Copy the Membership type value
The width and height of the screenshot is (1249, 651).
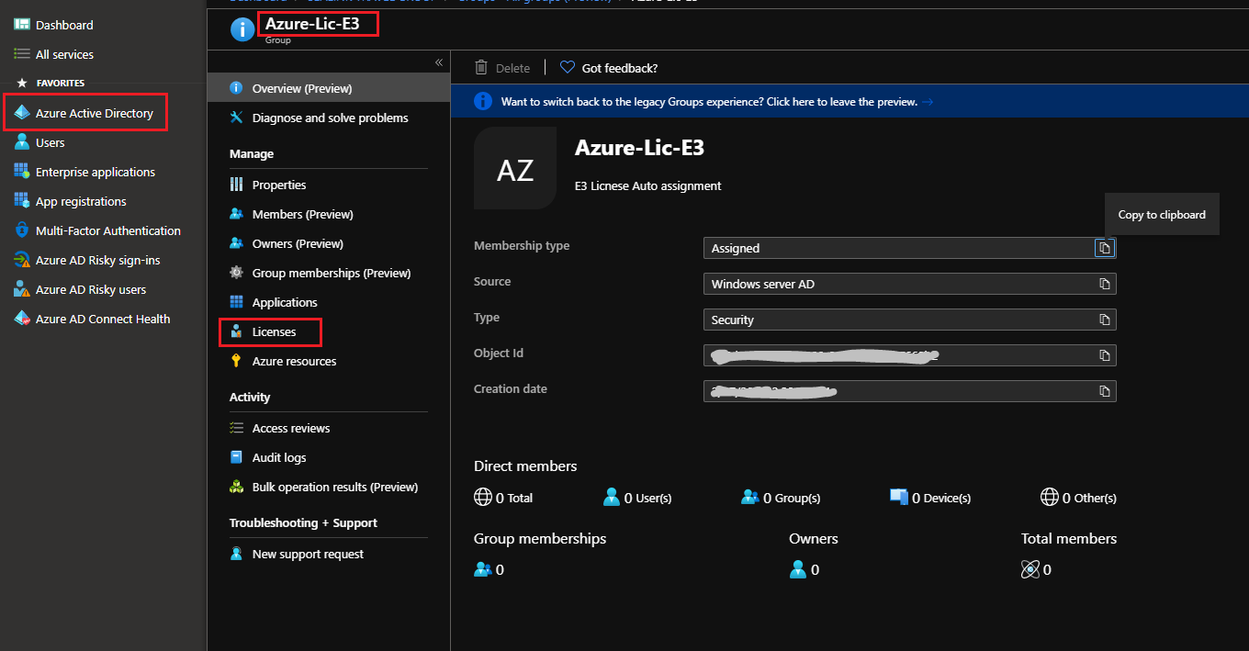coord(1105,248)
